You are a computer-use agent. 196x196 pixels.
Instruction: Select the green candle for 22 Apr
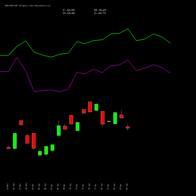115,118
